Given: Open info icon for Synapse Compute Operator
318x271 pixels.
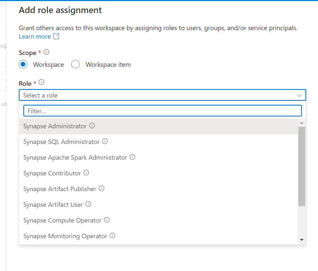Looking at the screenshot, I should (107, 220).
